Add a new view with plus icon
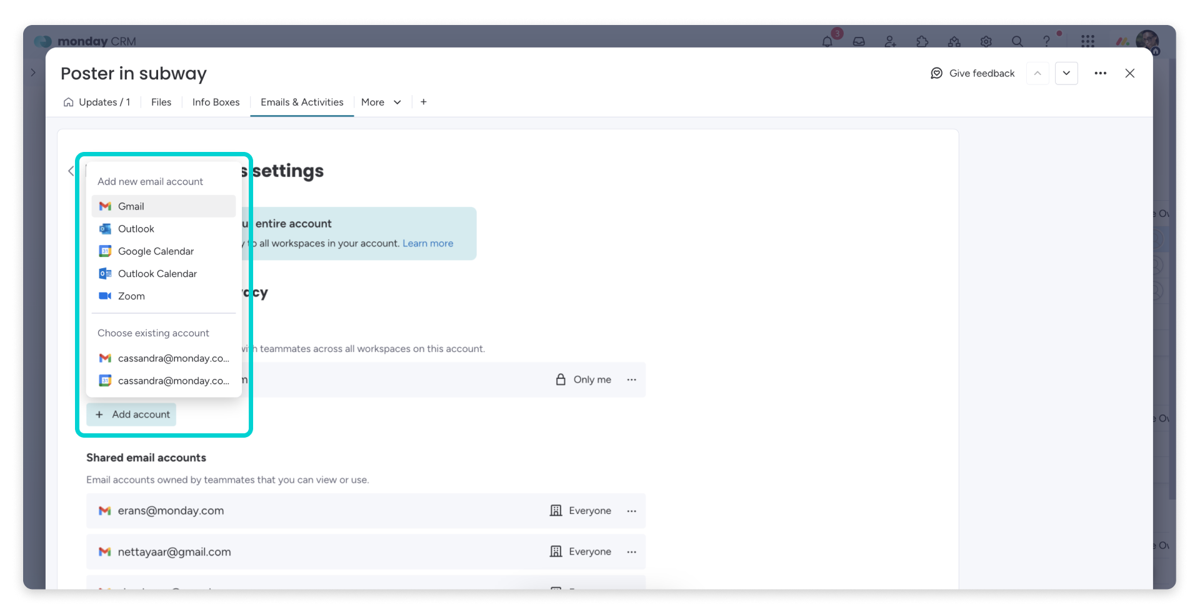1200x614 pixels. tap(424, 102)
